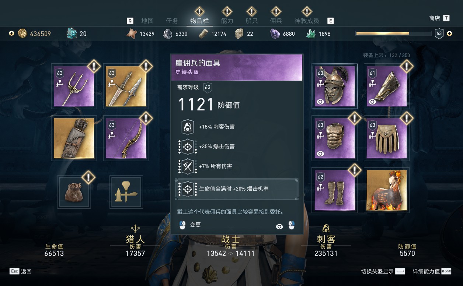Select the purple bow weapon slot
Viewport: 463px width, 286px height.
(x=126, y=138)
